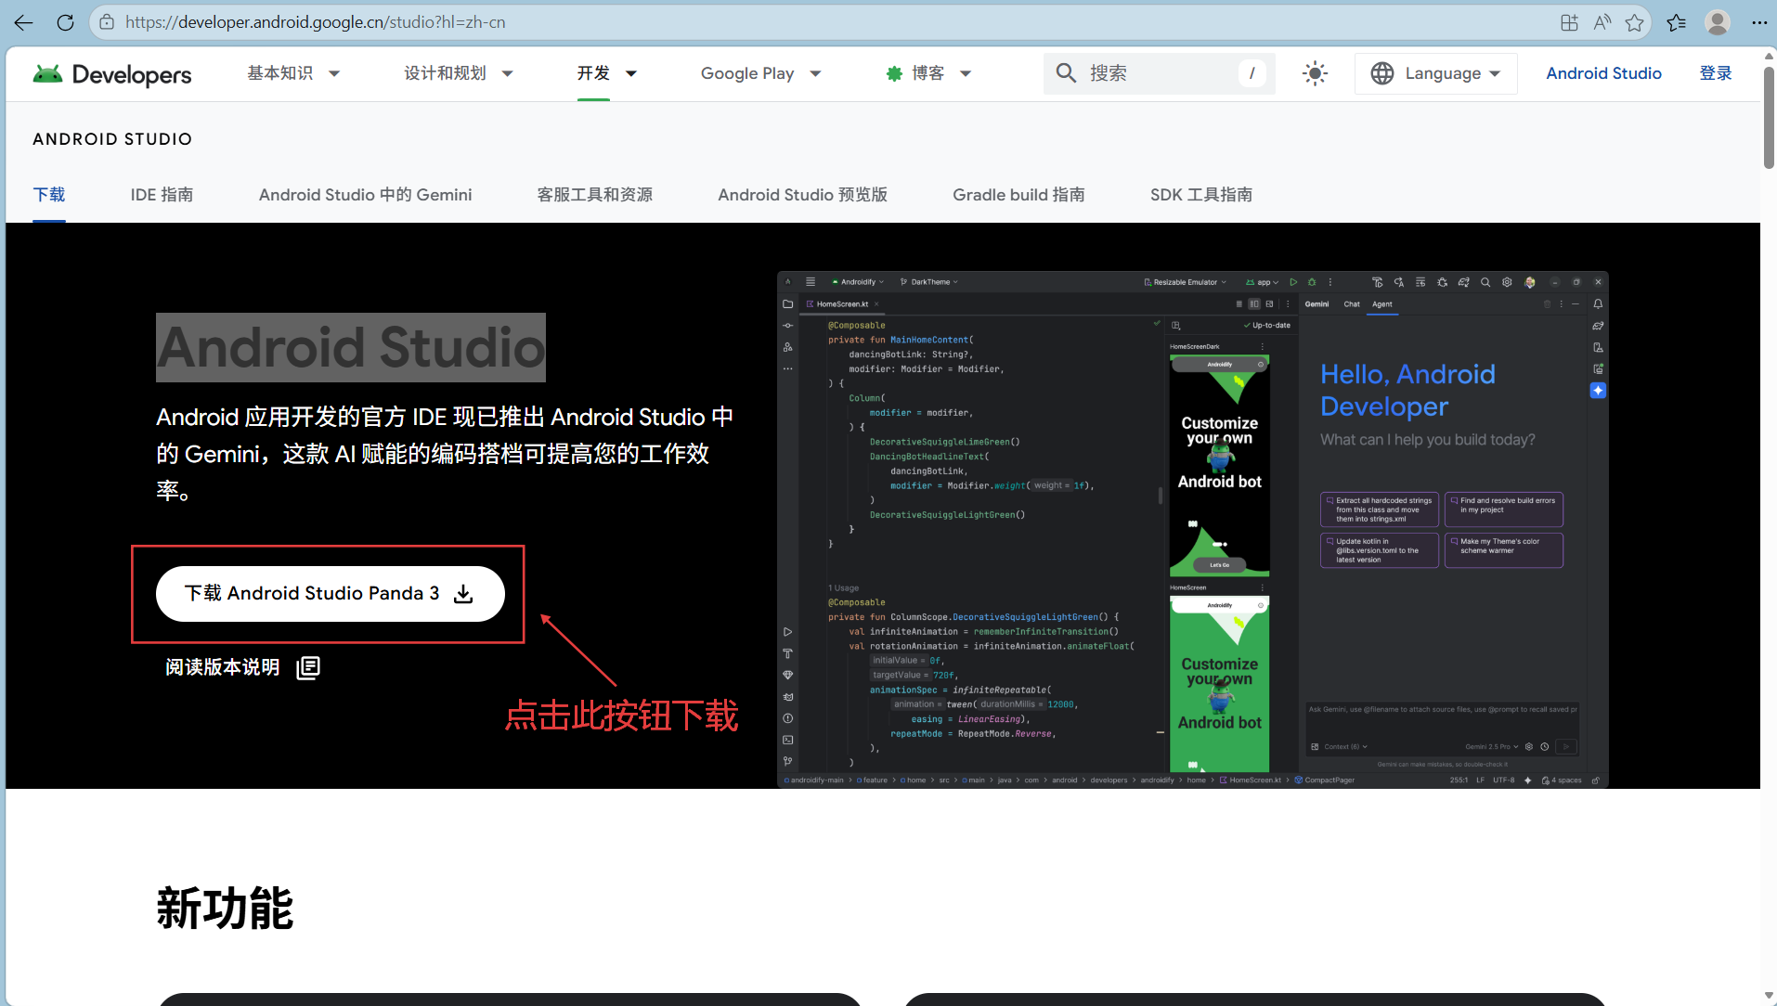This screenshot has width=1777, height=1006.
Task: Click the search magnifier icon
Action: tap(1066, 73)
